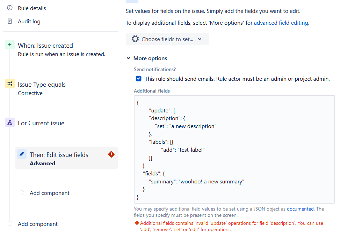Open the Audit log

[x=29, y=21]
